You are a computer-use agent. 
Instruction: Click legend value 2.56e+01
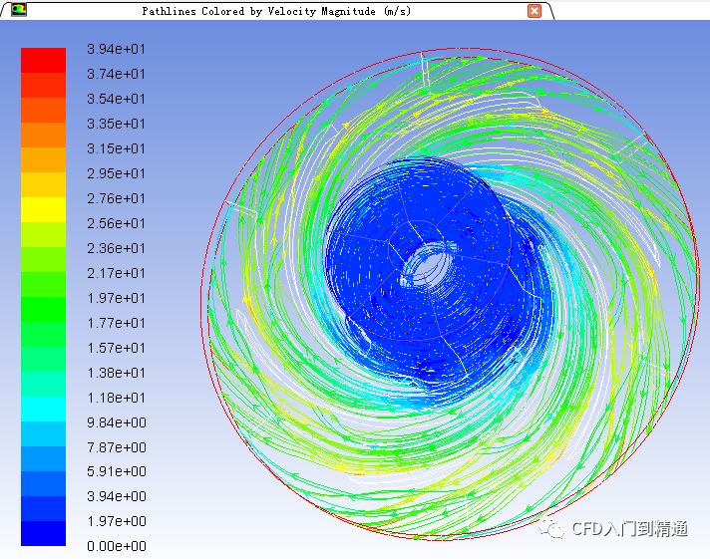pyautogui.click(x=116, y=223)
